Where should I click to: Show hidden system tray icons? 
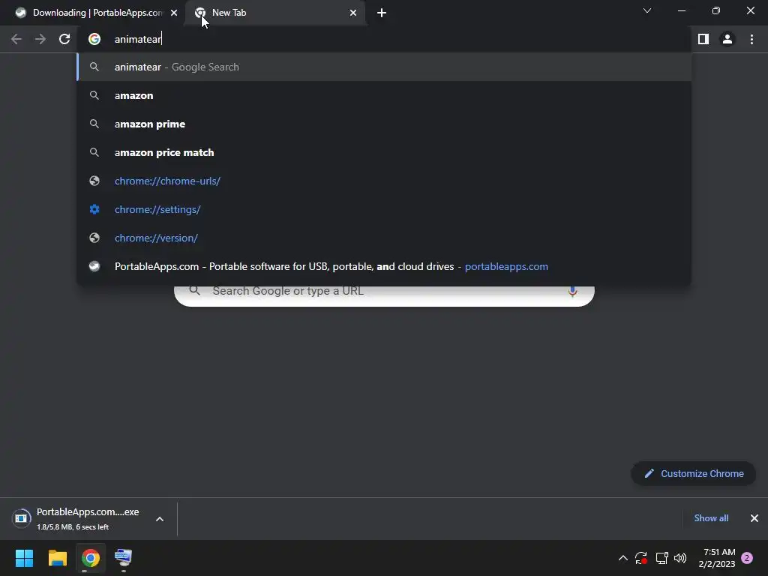(x=623, y=558)
